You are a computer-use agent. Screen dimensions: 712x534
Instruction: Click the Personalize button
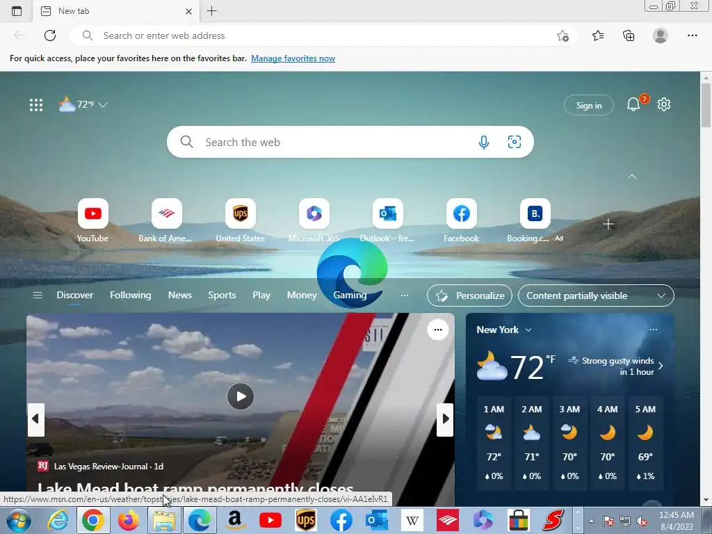(x=469, y=296)
